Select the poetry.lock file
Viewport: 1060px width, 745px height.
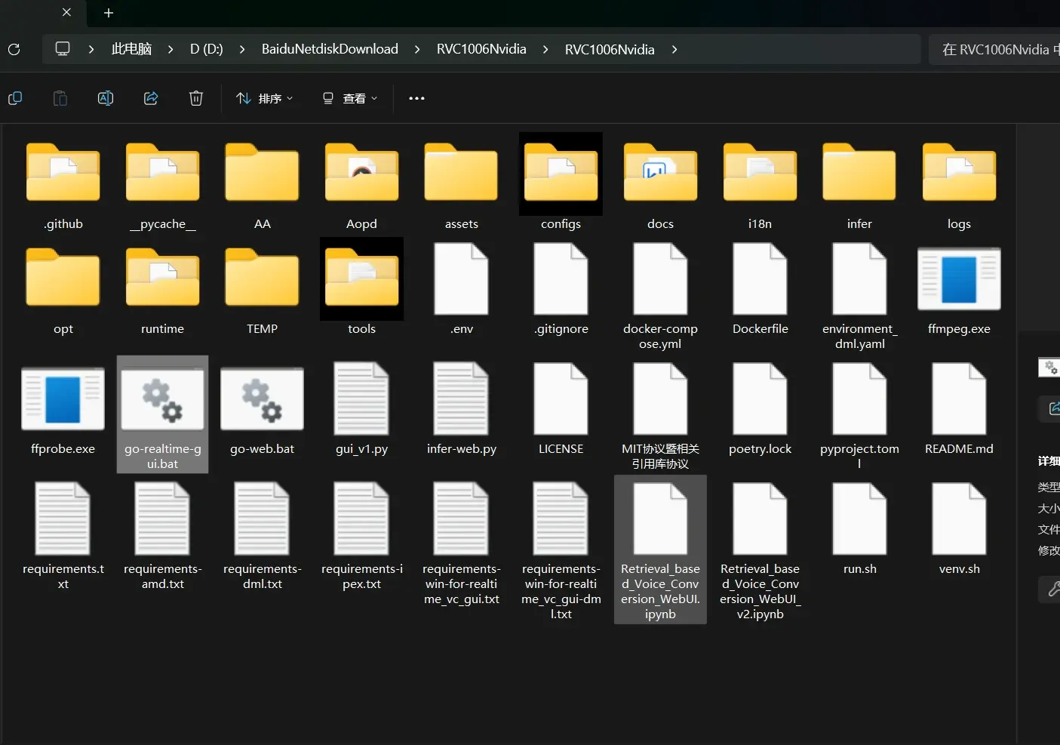coord(760,411)
